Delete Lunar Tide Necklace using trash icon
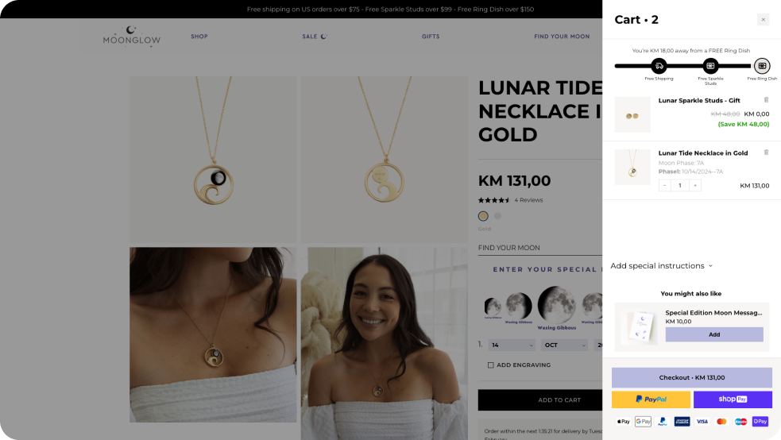The width and height of the screenshot is (781, 440). pos(766,152)
